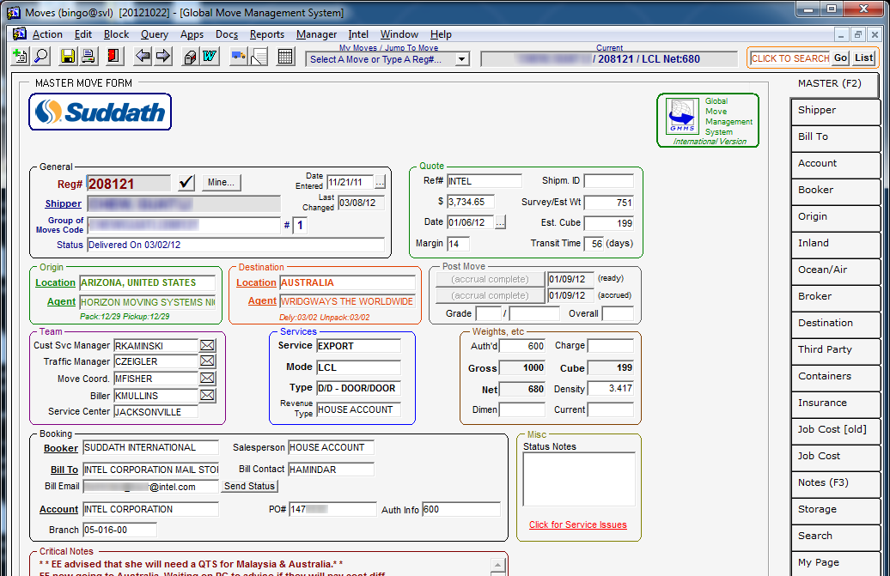The height and width of the screenshot is (576, 890).
Task: Select the Ocean/Air tab in right sidebar
Action: pos(835,270)
